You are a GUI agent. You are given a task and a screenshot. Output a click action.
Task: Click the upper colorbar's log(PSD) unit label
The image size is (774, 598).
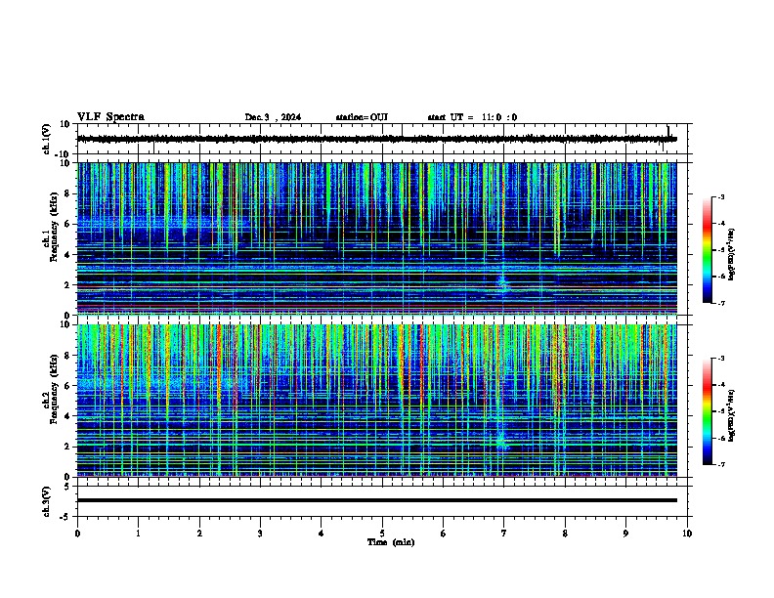pos(731,255)
